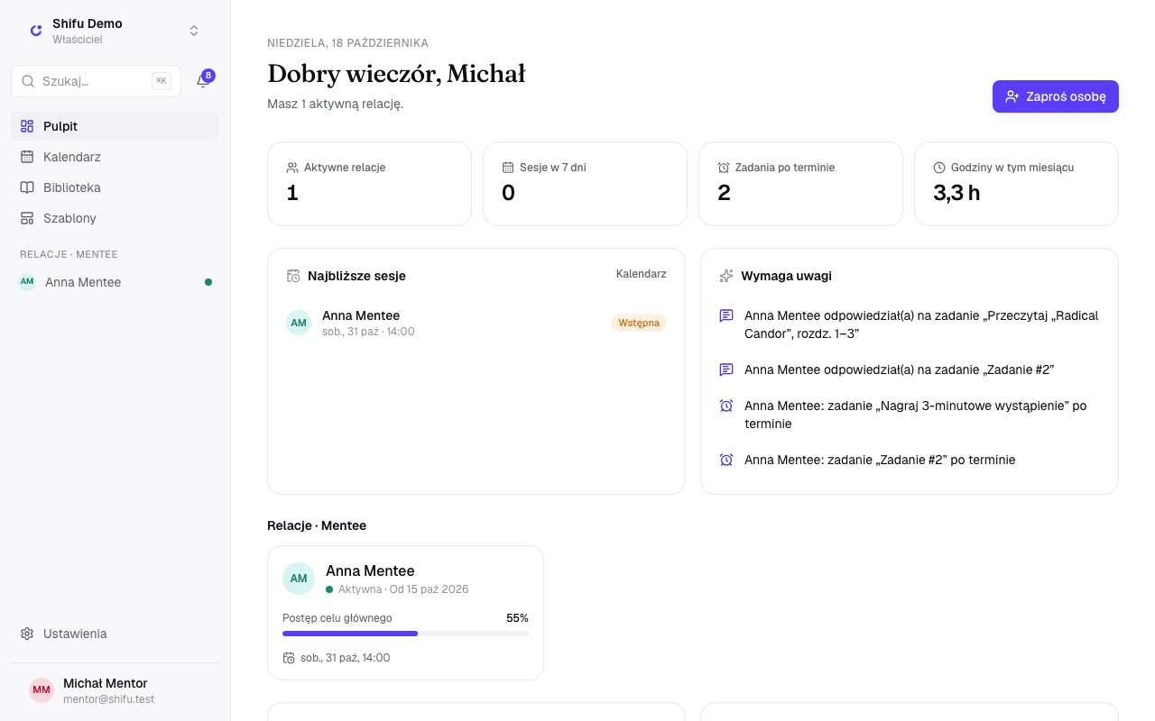Follow the Kalendarz link in Najbliższe sesje
The height and width of the screenshot is (721, 1155).
(x=642, y=274)
